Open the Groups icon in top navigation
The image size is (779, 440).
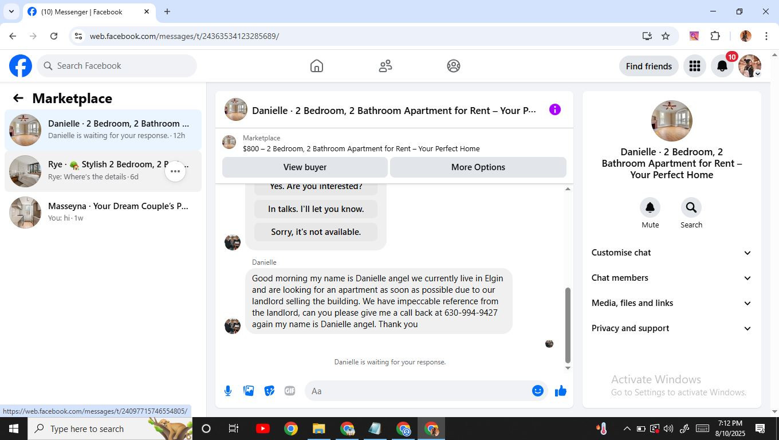454,66
